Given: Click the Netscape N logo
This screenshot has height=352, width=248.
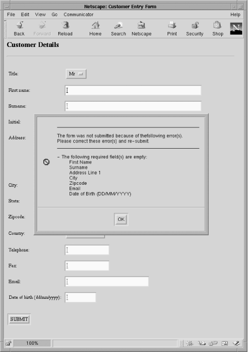Looking at the screenshot, I should coord(236,28).
